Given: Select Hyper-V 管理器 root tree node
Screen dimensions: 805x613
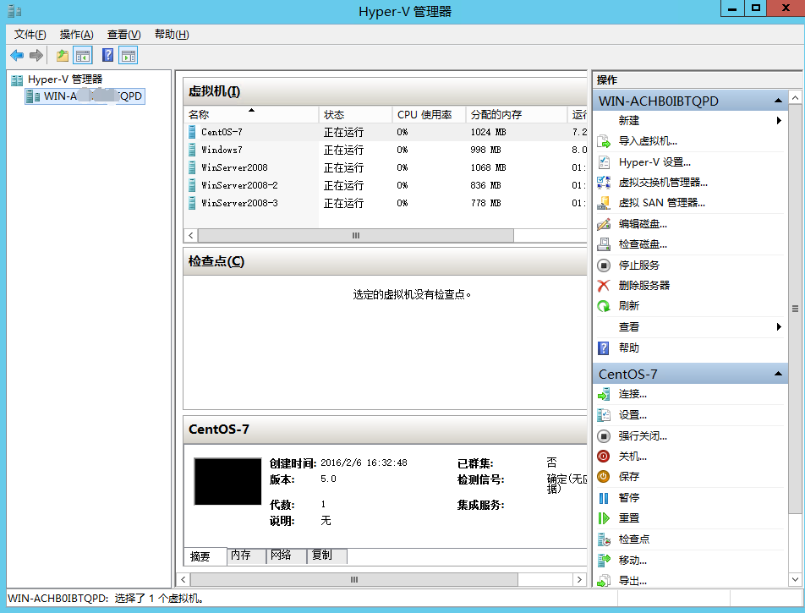Looking at the screenshot, I should point(64,79).
